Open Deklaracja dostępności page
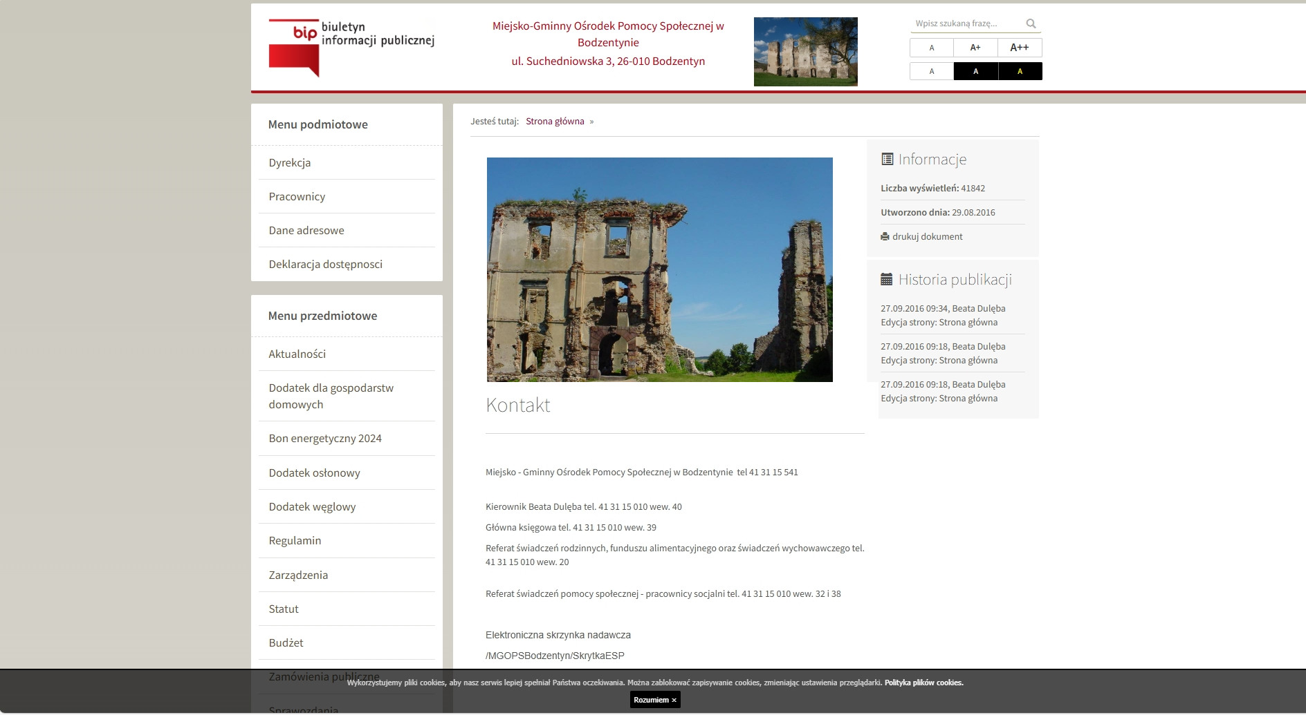Image resolution: width=1306 pixels, height=715 pixels. tap(325, 264)
